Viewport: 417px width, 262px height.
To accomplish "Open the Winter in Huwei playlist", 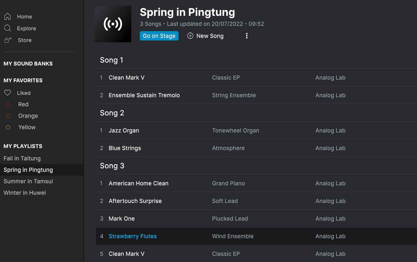I will (x=25, y=193).
